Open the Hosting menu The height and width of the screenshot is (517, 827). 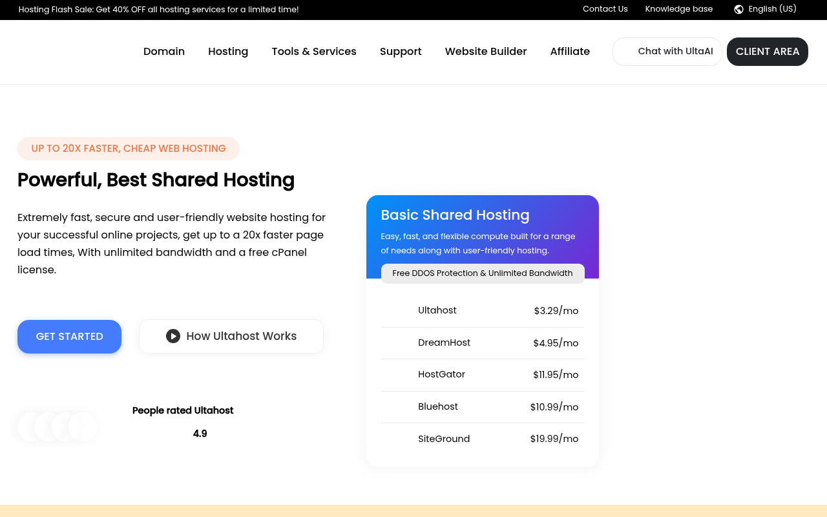point(228,52)
